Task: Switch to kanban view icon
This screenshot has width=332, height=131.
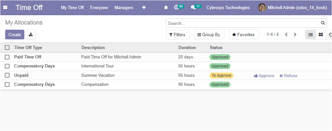Action: pos(321,35)
